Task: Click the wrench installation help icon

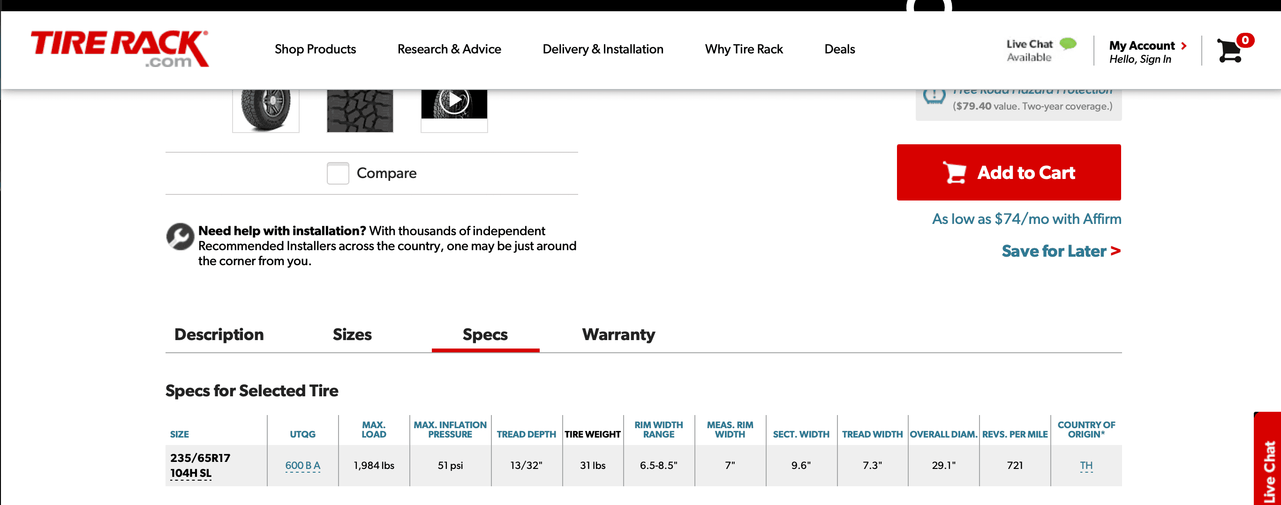Action: (180, 236)
